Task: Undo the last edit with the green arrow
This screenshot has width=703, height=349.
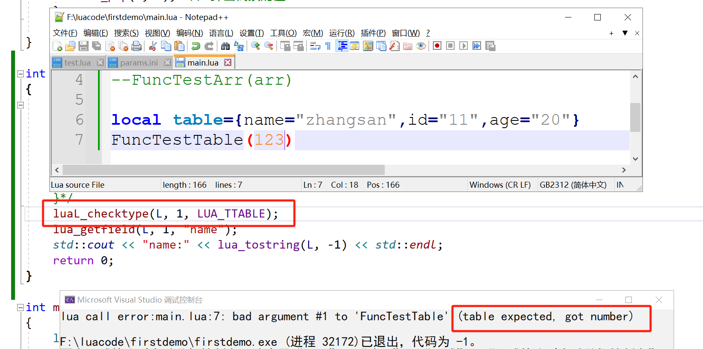Action: point(196,46)
